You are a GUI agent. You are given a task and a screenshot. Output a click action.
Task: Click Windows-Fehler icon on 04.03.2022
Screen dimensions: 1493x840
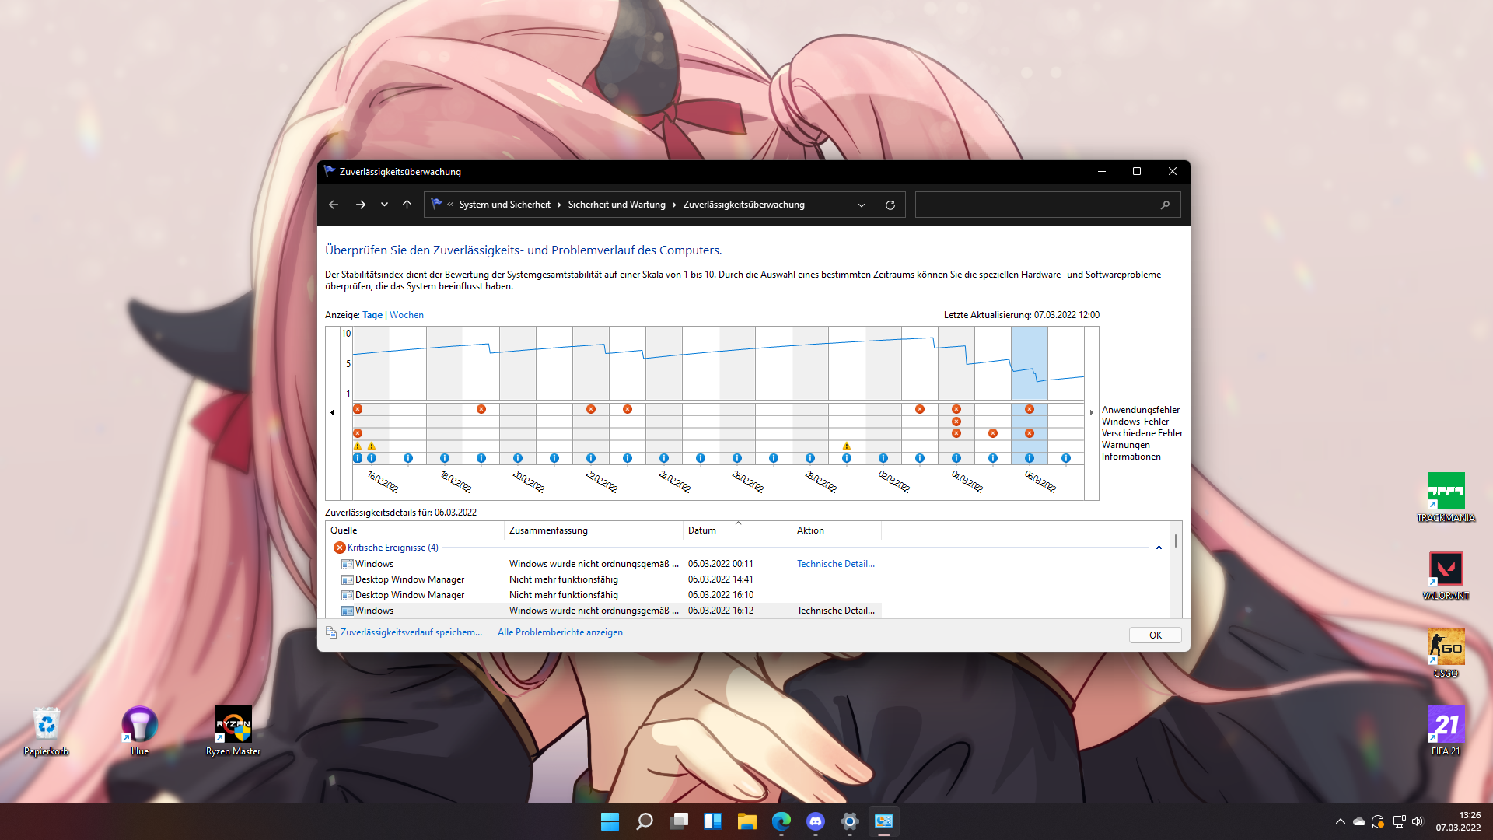tap(956, 422)
